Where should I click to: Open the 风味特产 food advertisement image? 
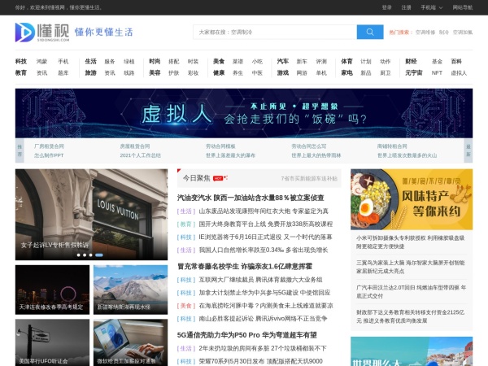point(411,199)
